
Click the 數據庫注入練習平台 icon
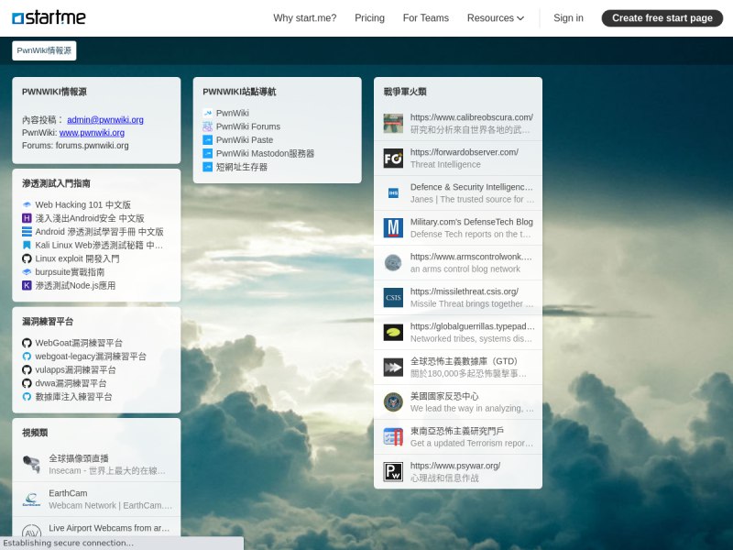(x=27, y=397)
